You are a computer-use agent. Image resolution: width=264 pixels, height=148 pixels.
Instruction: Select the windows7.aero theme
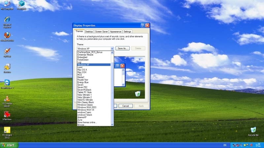point(94,112)
